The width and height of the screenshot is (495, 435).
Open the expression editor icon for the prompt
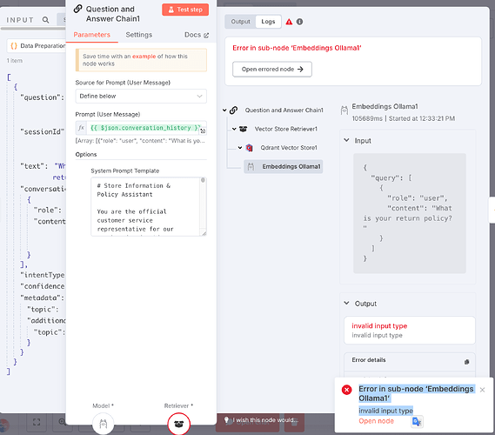coord(203,130)
